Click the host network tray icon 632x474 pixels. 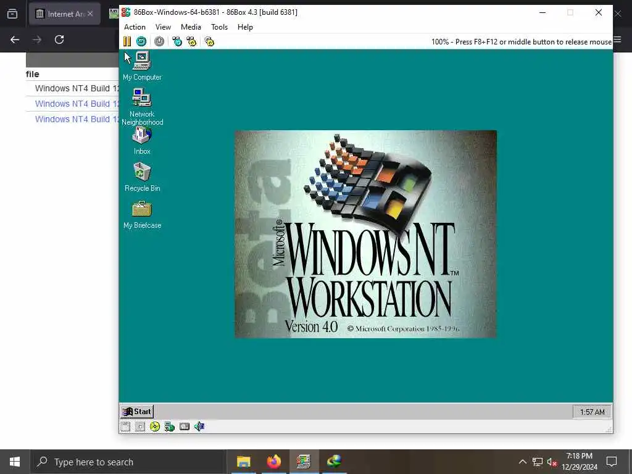(538, 462)
